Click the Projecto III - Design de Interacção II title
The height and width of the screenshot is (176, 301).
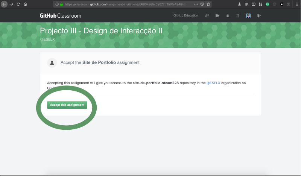(101, 31)
